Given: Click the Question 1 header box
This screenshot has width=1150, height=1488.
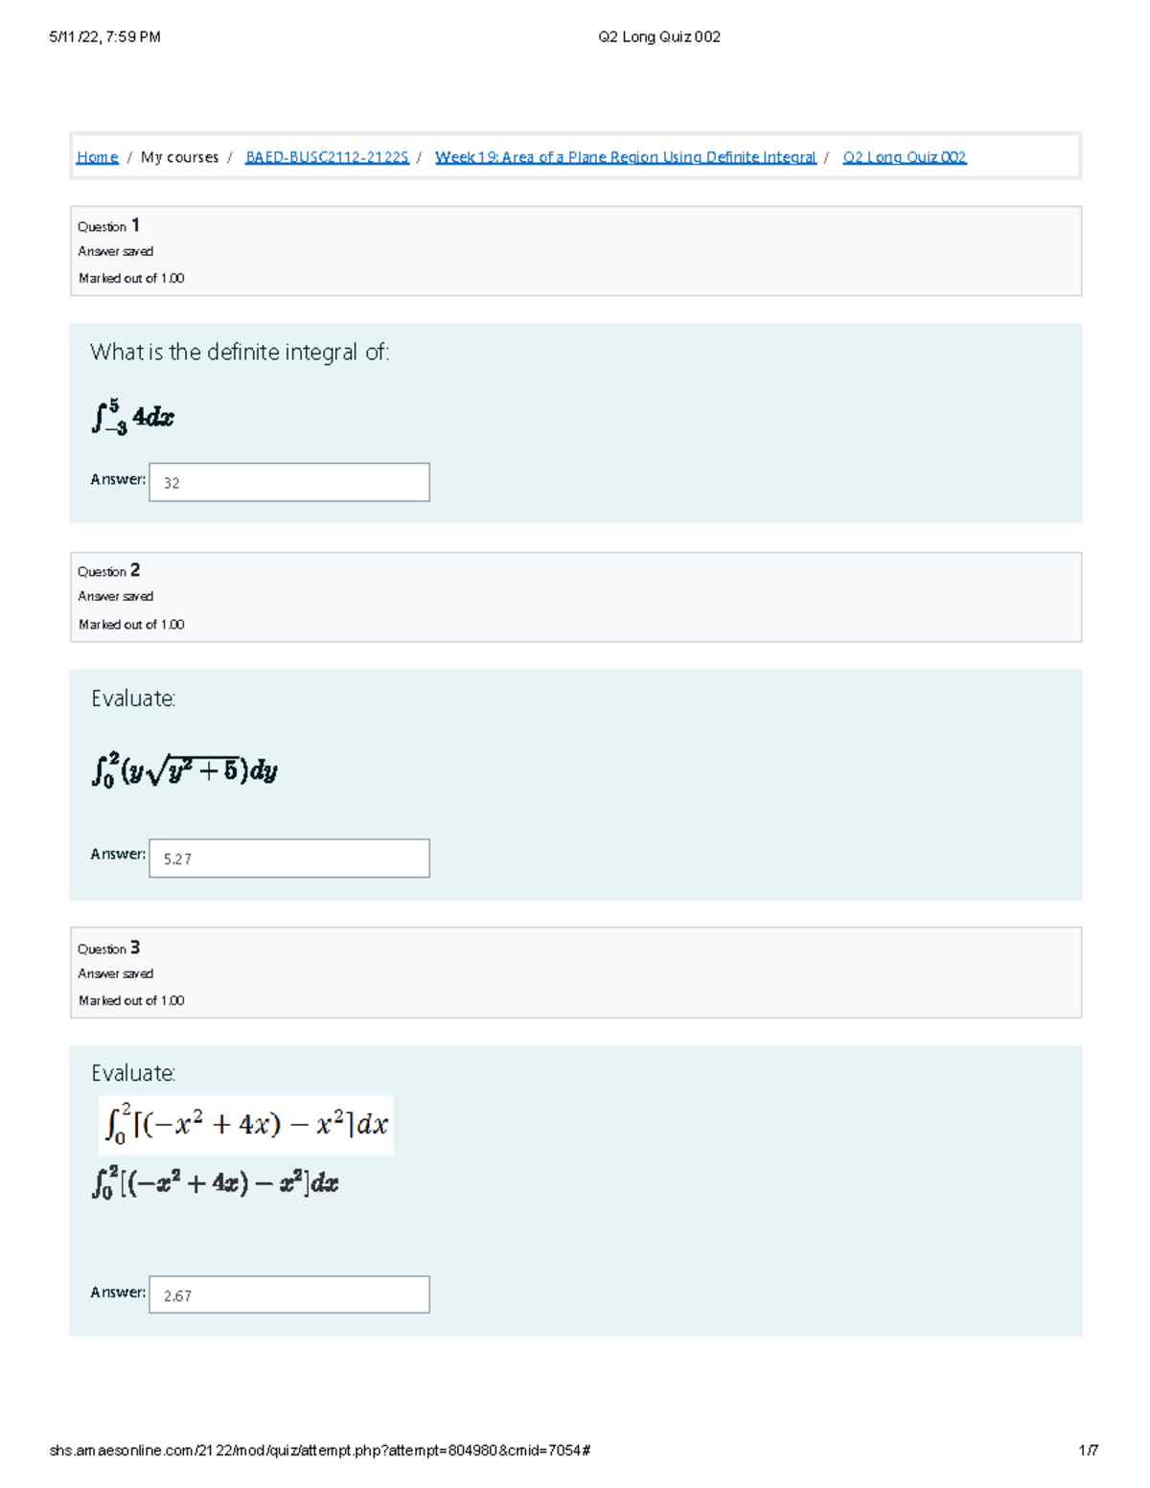Looking at the screenshot, I should click(576, 251).
